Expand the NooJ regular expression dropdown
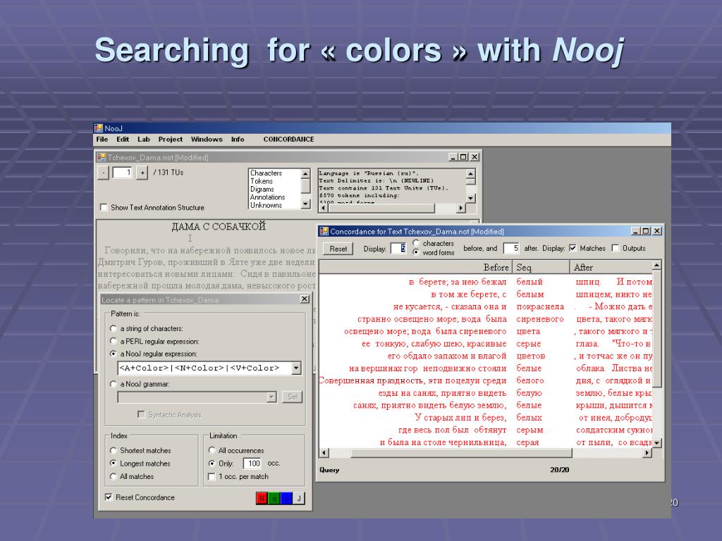Image resolution: width=722 pixels, height=541 pixels. 296,368
